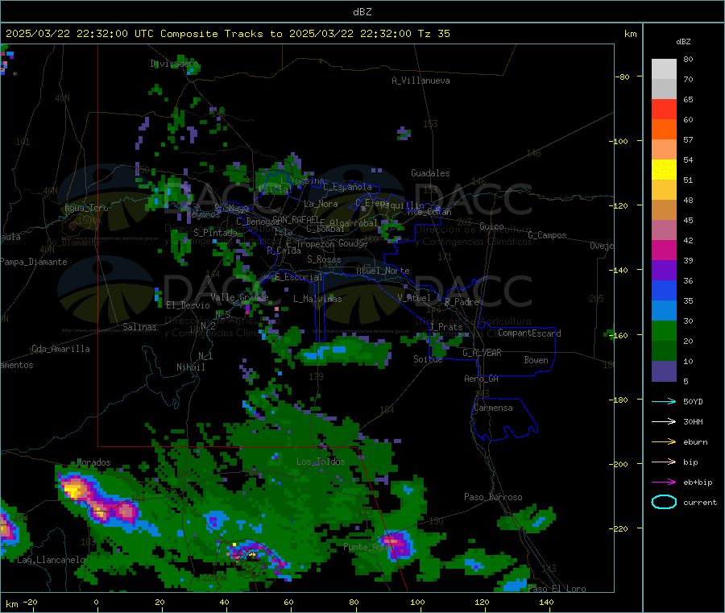Click the 'S_Pintada' map label

click(215, 233)
